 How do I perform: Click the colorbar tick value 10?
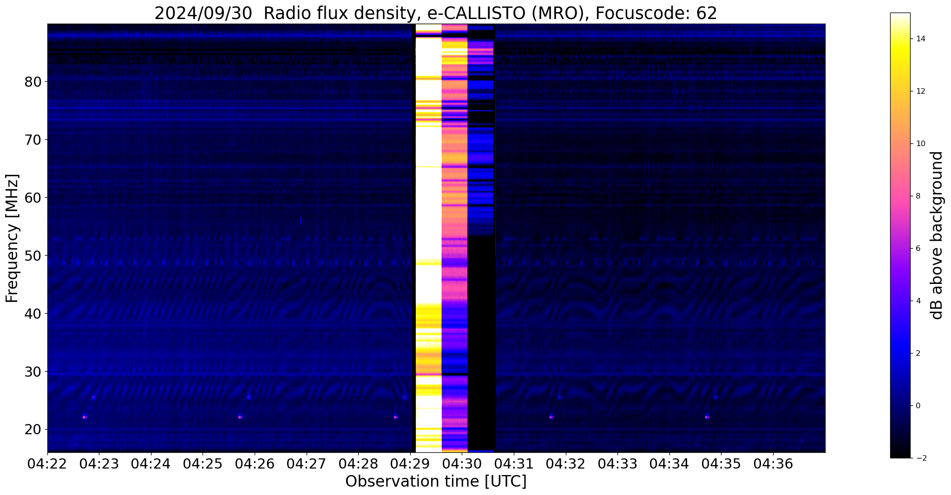point(920,144)
